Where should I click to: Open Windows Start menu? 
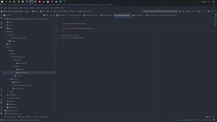click(2, 2)
